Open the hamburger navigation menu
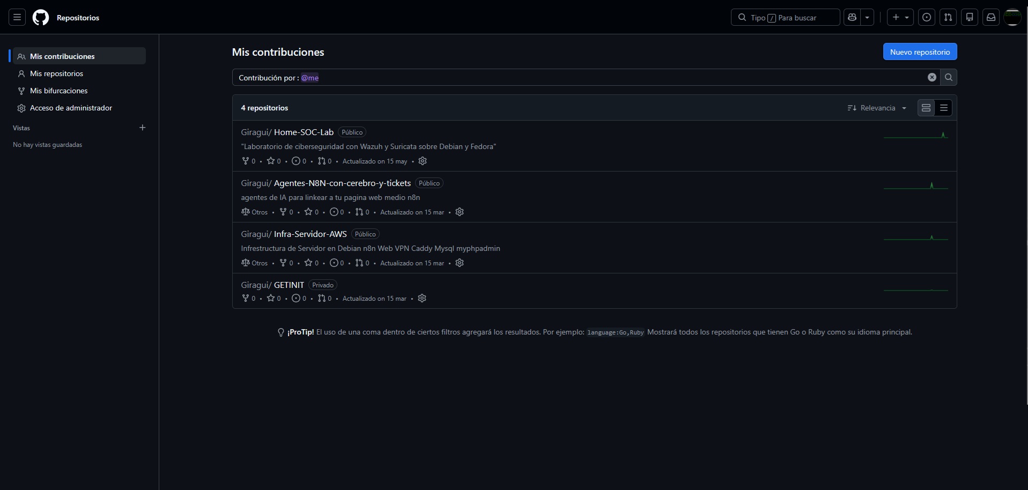Image resolution: width=1028 pixels, height=490 pixels. tap(17, 17)
